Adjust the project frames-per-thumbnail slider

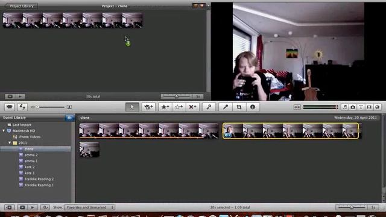click(177, 96)
